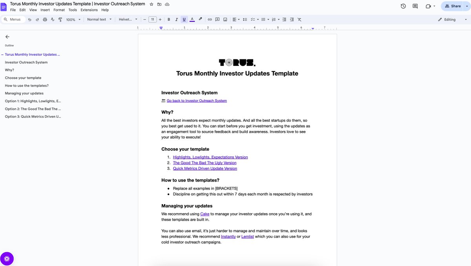Click the Redo arrow in the toolbar

[37, 20]
